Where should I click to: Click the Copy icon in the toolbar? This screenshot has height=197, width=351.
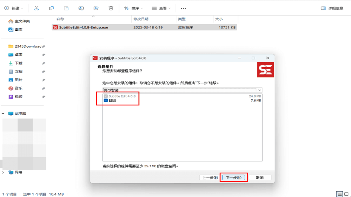pyautogui.click(x=51, y=8)
